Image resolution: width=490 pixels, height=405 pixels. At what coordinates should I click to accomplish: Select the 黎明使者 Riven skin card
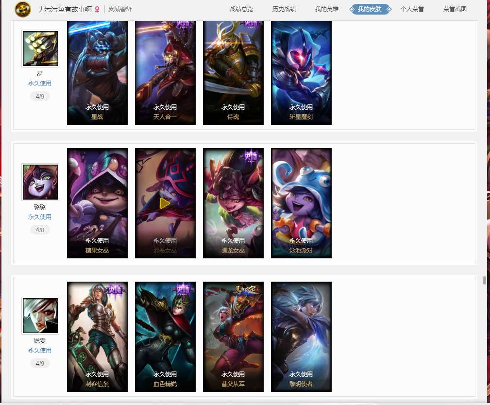(301, 337)
